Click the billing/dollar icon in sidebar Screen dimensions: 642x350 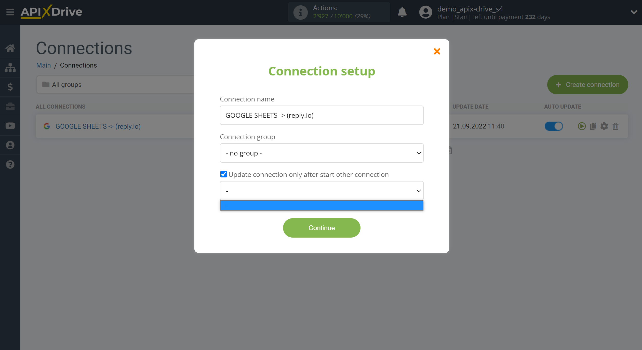pos(10,87)
